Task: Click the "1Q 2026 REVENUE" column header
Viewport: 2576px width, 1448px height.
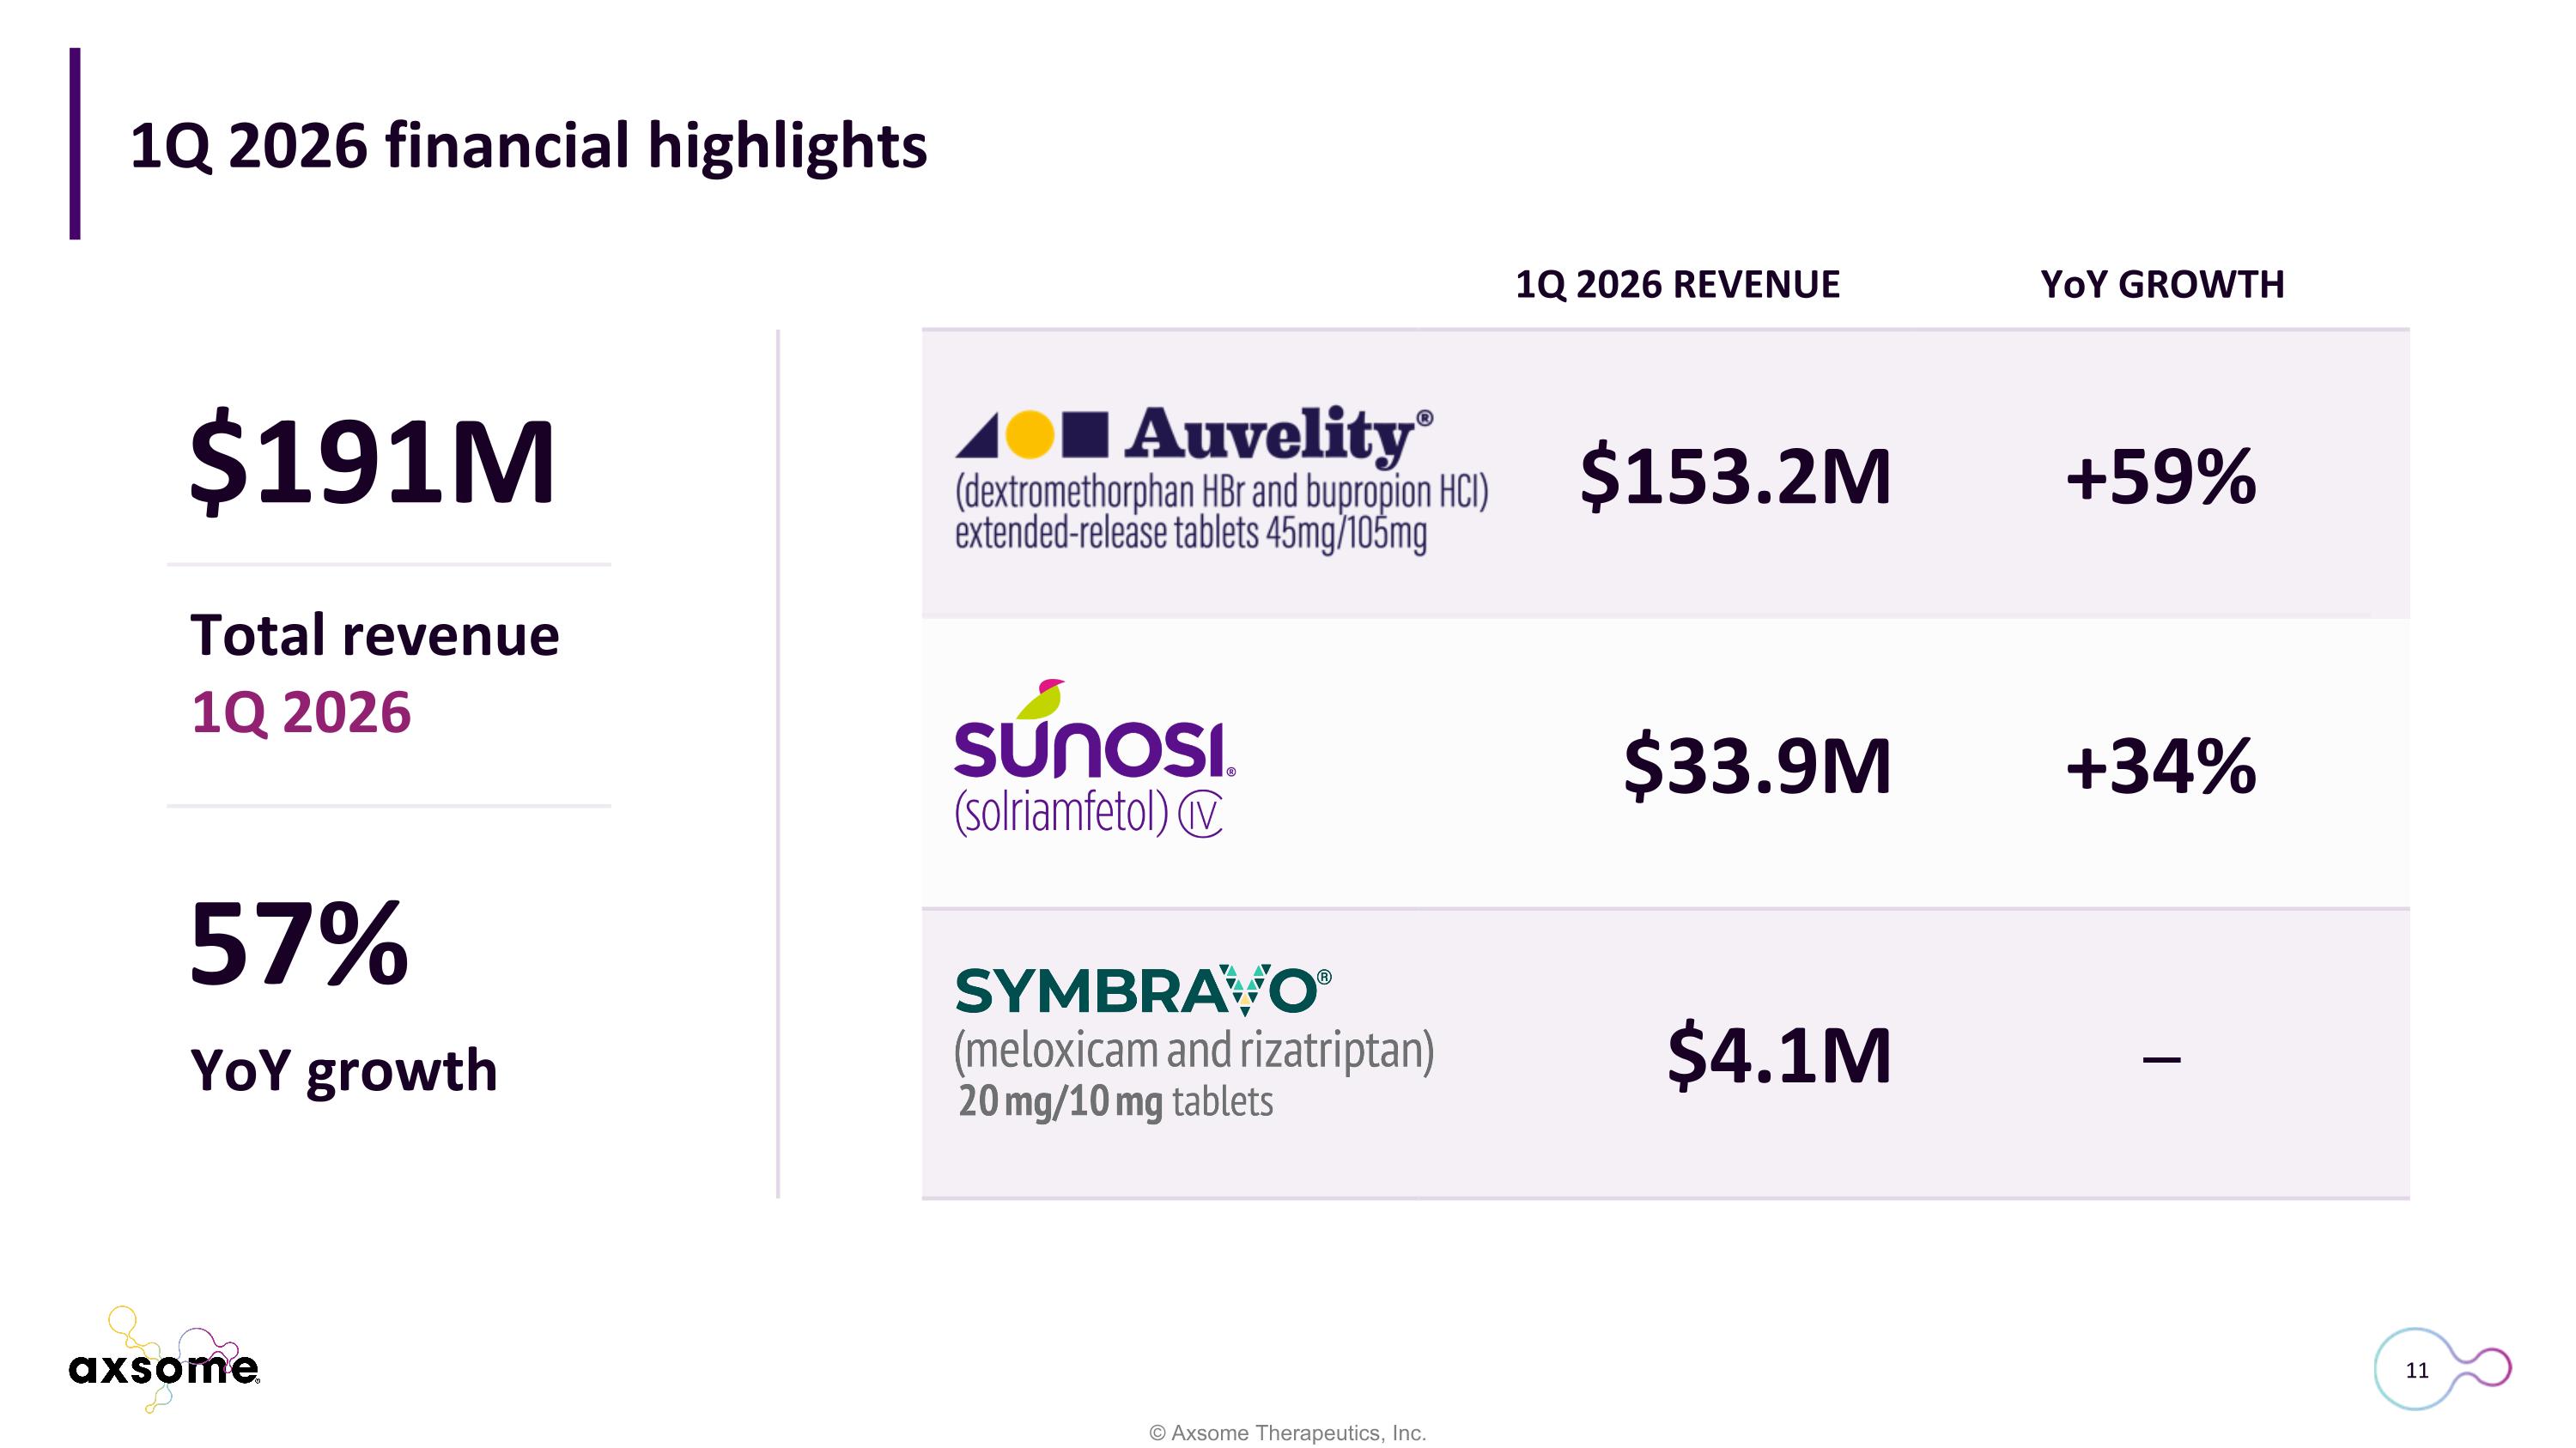Action: (x=1677, y=285)
